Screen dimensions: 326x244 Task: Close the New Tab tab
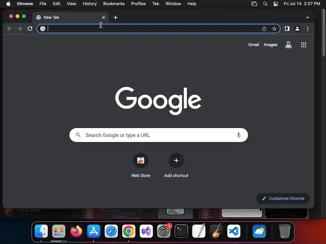pos(103,17)
